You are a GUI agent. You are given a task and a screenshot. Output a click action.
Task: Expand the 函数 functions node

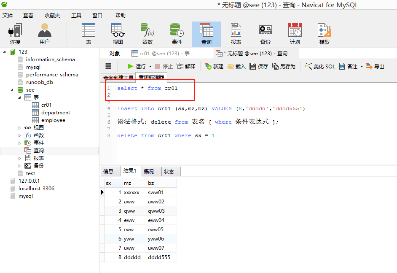pos(19,135)
